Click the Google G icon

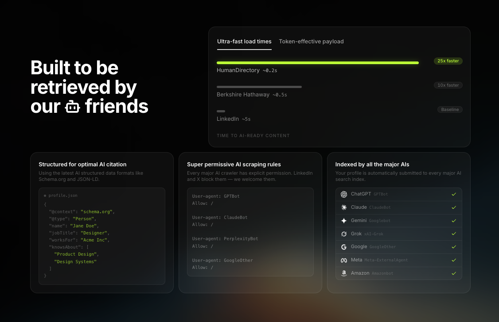(x=343, y=247)
